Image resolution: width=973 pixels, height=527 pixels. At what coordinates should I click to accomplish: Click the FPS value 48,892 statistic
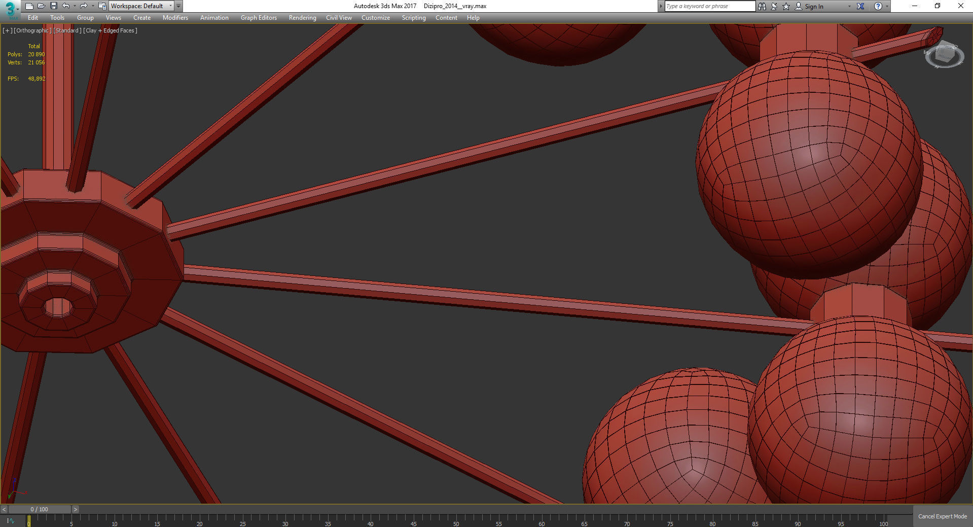click(x=37, y=79)
